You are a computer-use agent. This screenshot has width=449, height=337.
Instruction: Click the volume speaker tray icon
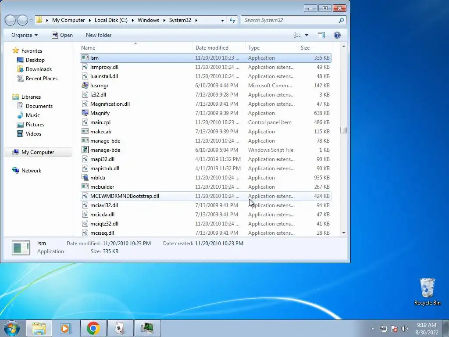click(404, 328)
